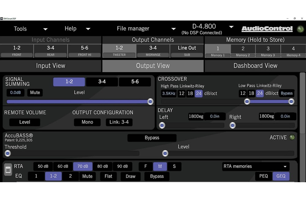Click the vertical scrollbar on the right
The image size is (306, 199).
(x=303, y=103)
